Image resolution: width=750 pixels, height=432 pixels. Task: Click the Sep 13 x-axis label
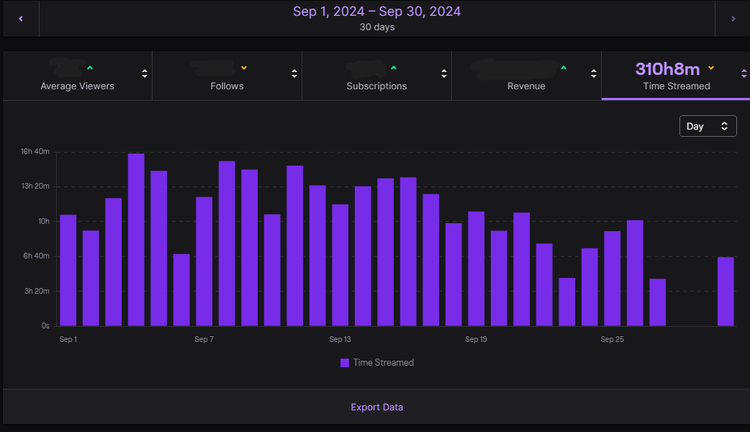pos(340,339)
